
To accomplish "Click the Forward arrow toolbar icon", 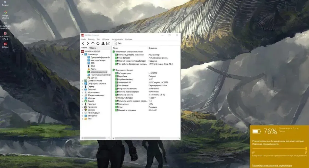I will point(88,43).
